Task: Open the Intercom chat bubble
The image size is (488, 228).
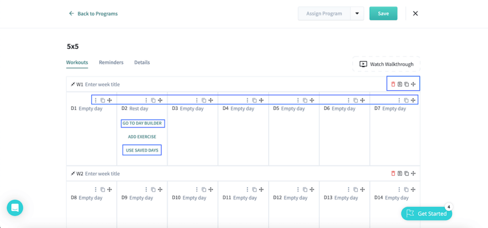Action: pos(15,208)
